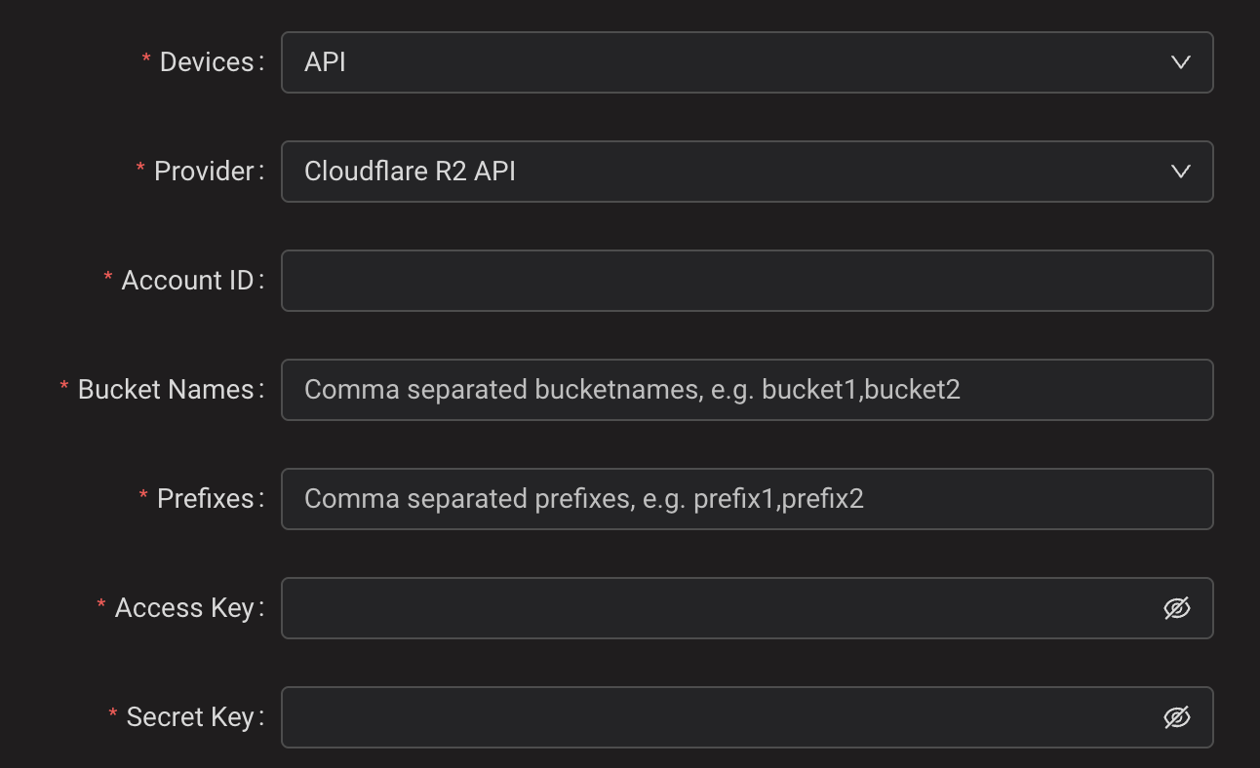Viewport: 1260px width, 768px height.
Task: Click the red asterisk beside Bucket Names
Action: tap(64, 388)
